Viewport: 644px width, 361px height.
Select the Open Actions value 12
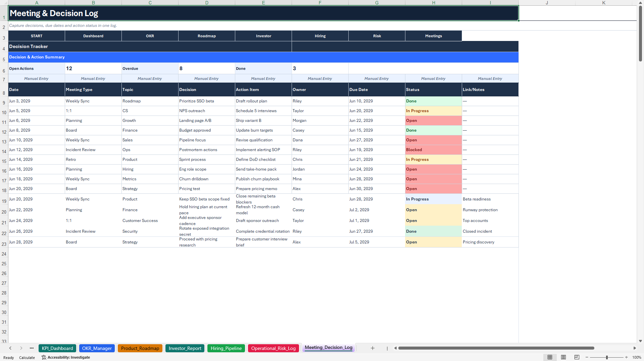pos(93,69)
